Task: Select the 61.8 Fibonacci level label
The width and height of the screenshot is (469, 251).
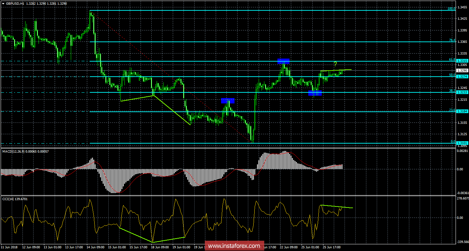Action: 452,60
